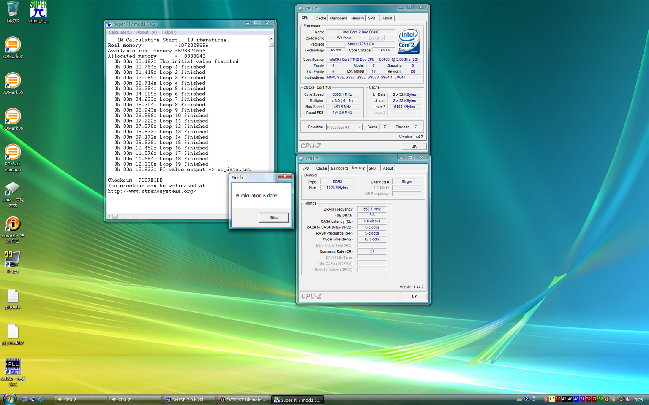This screenshot has width=649, height=405.
Task: Click the taskbar clock showing 9:25
Action: pos(638,400)
